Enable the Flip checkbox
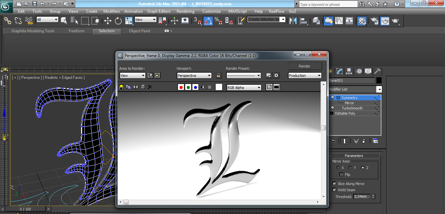 tap(342, 175)
